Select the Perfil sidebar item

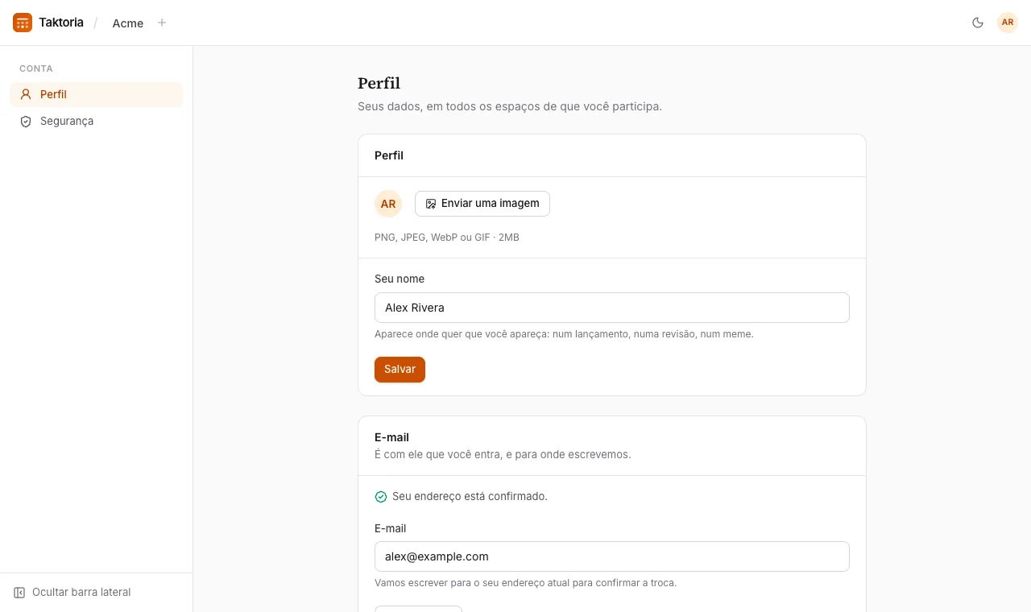pos(97,94)
